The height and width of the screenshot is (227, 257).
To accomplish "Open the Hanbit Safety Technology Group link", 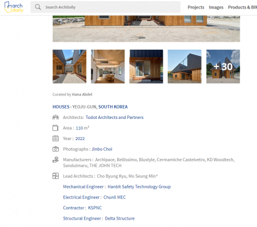I will point(139,187).
